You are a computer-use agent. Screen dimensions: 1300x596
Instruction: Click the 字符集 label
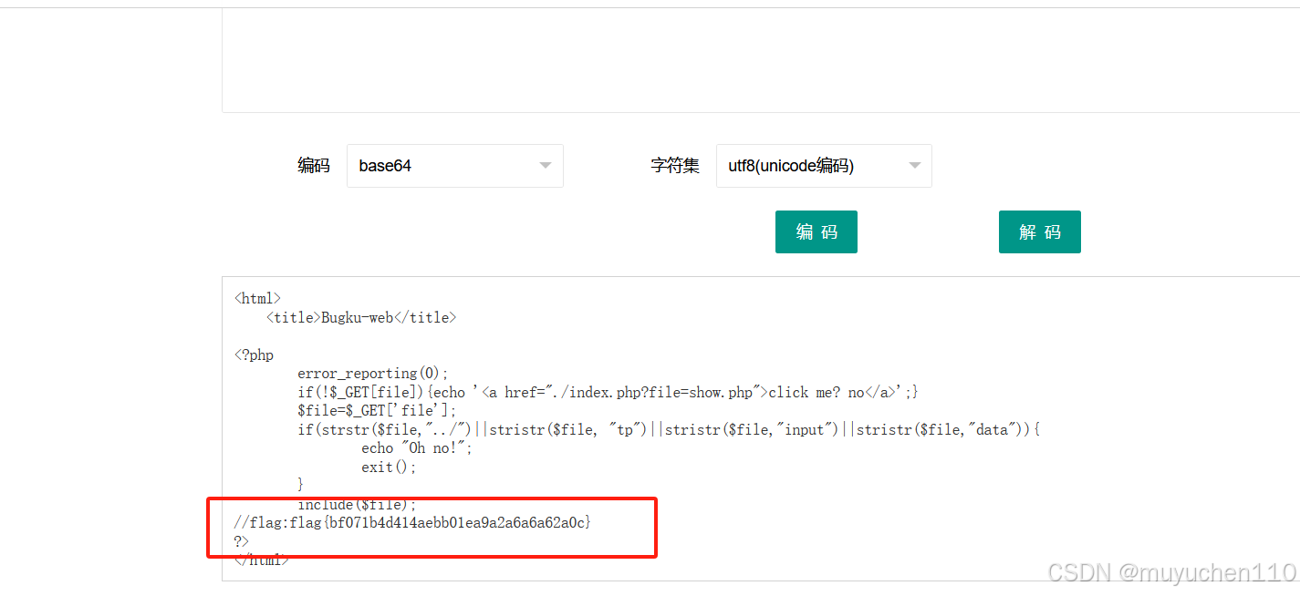pos(675,166)
